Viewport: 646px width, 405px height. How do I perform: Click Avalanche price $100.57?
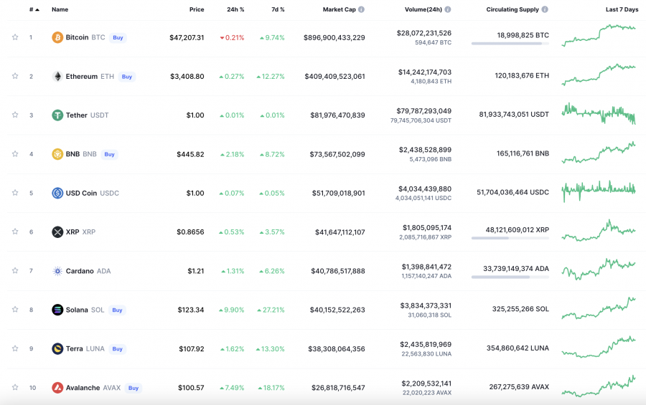point(191,388)
